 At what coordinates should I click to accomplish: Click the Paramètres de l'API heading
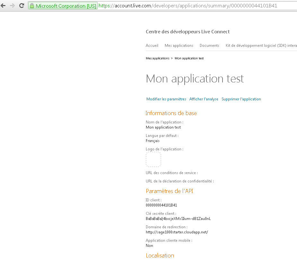click(169, 191)
